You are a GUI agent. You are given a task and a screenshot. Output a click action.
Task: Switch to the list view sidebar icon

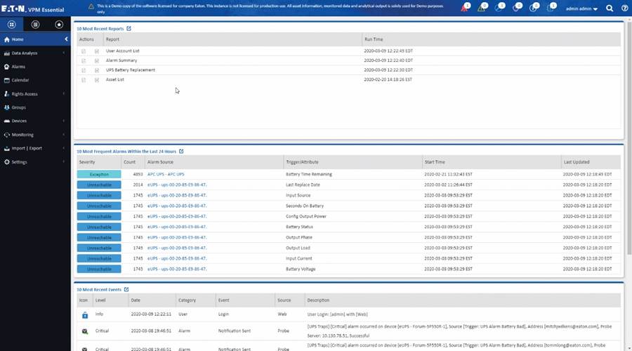click(36, 25)
